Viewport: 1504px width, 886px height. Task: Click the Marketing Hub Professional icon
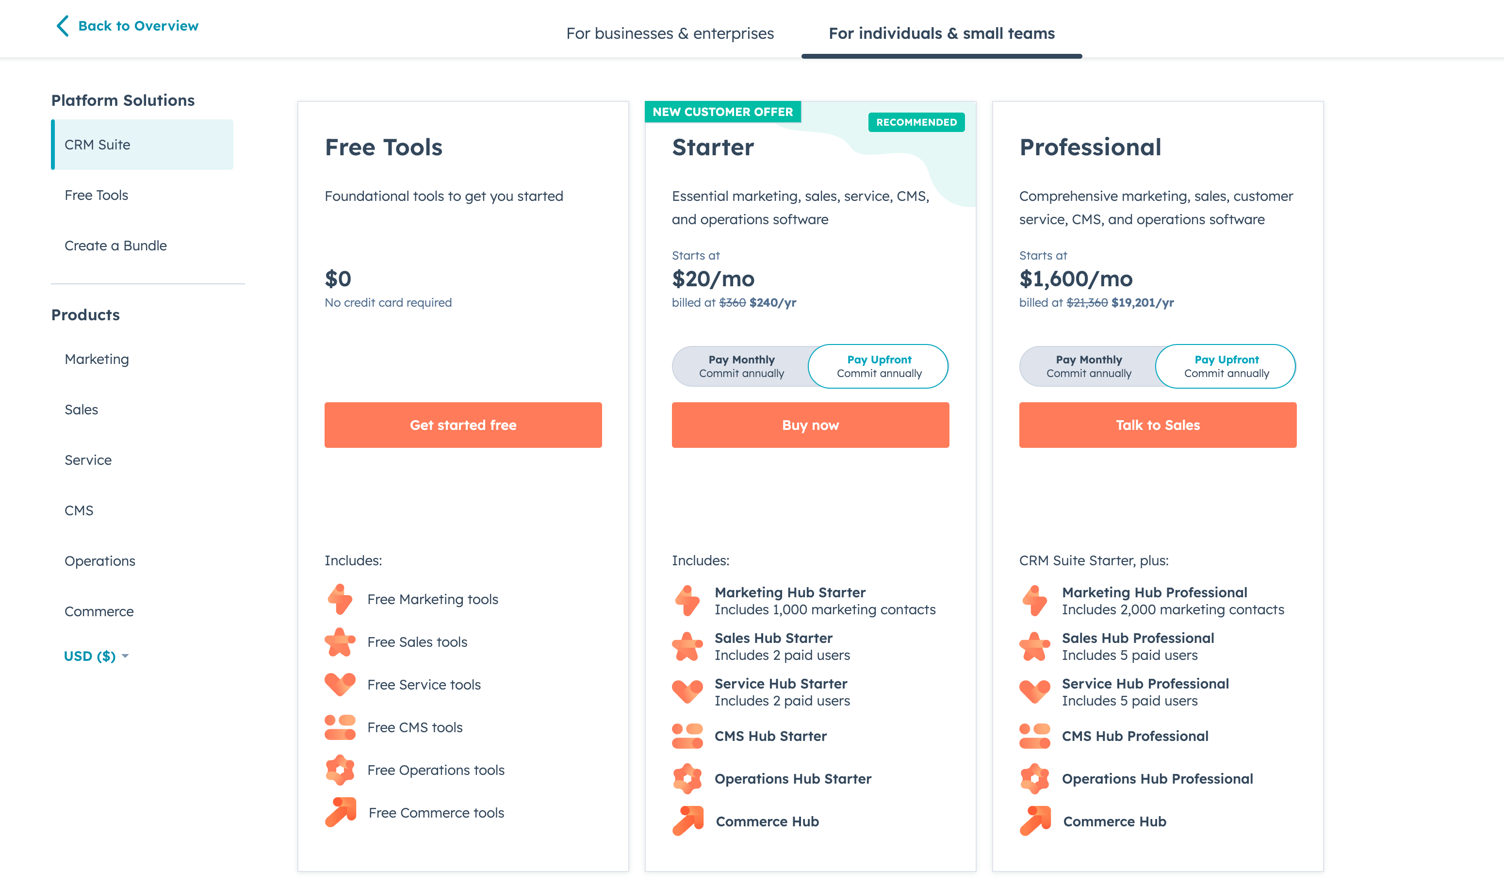tap(1034, 600)
